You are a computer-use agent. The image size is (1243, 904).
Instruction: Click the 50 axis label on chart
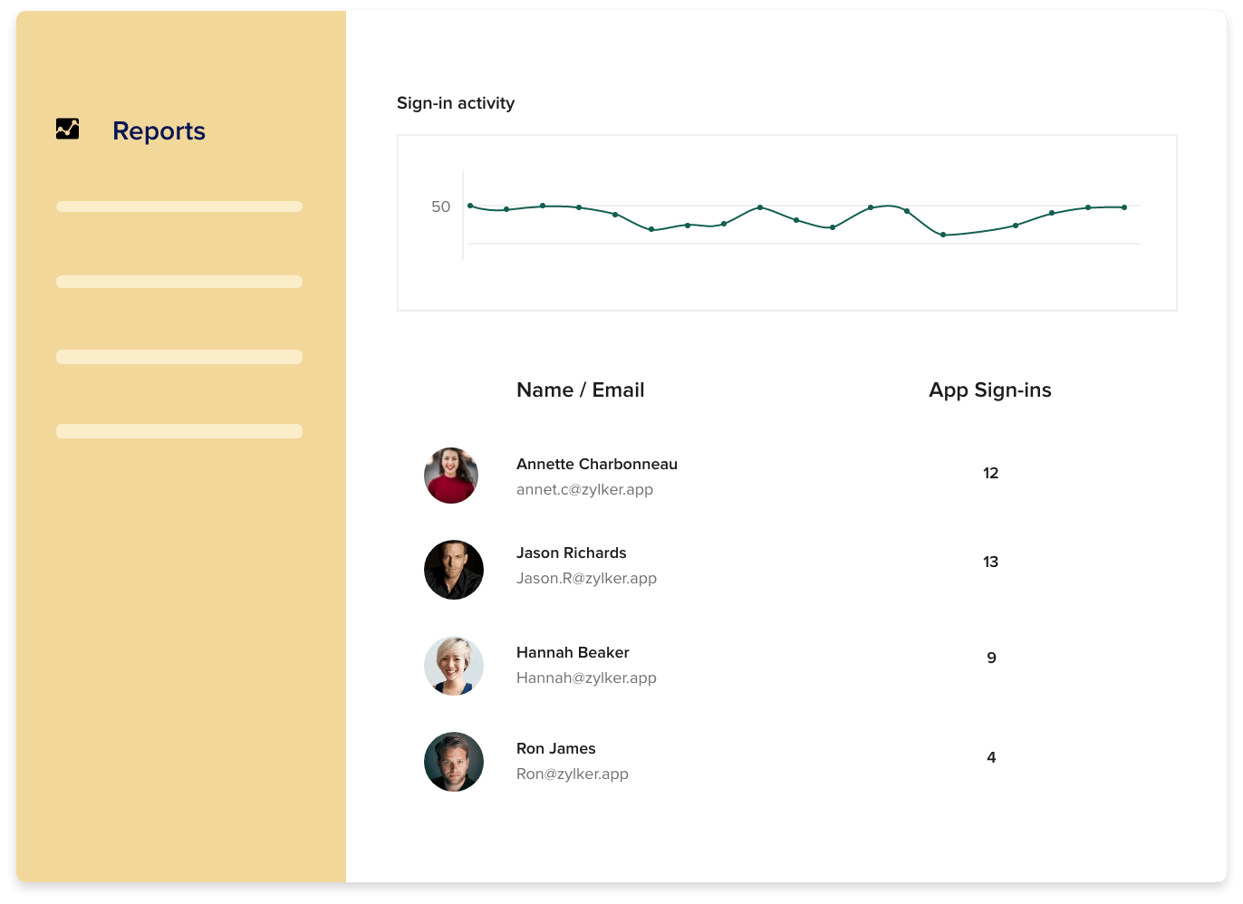point(443,207)
